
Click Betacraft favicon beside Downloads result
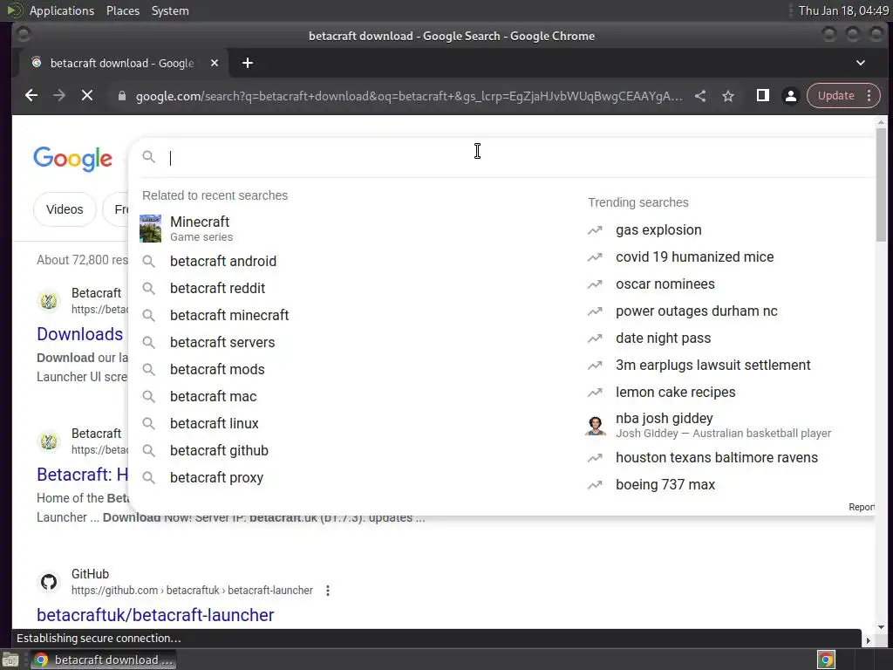pyautogui.click(x=49, y=301)
